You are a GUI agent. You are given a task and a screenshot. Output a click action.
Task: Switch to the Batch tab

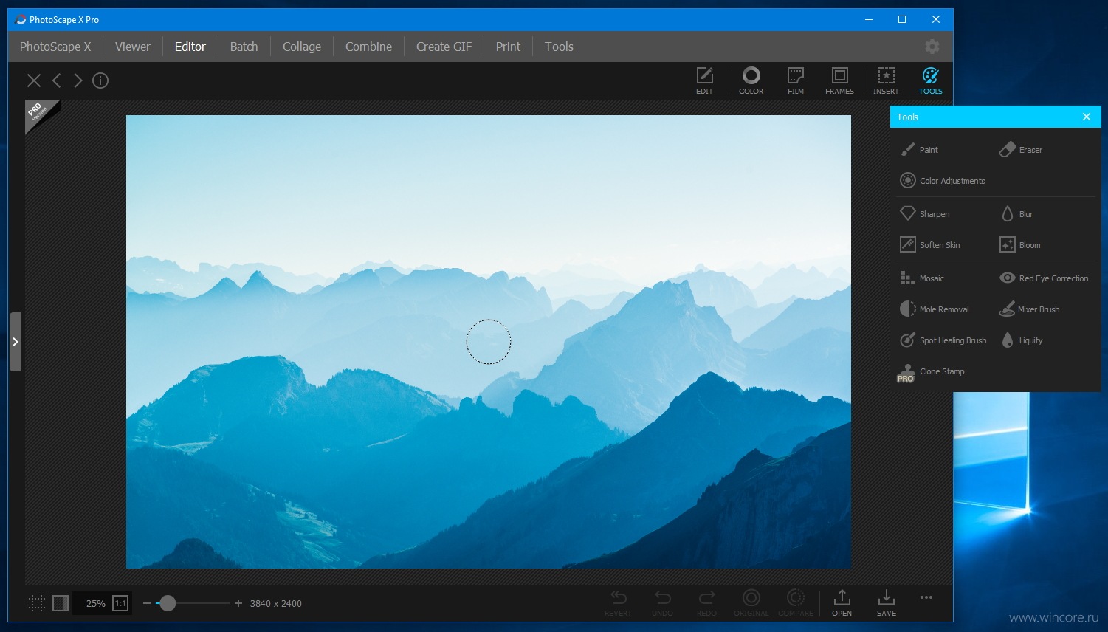[244, 47]
